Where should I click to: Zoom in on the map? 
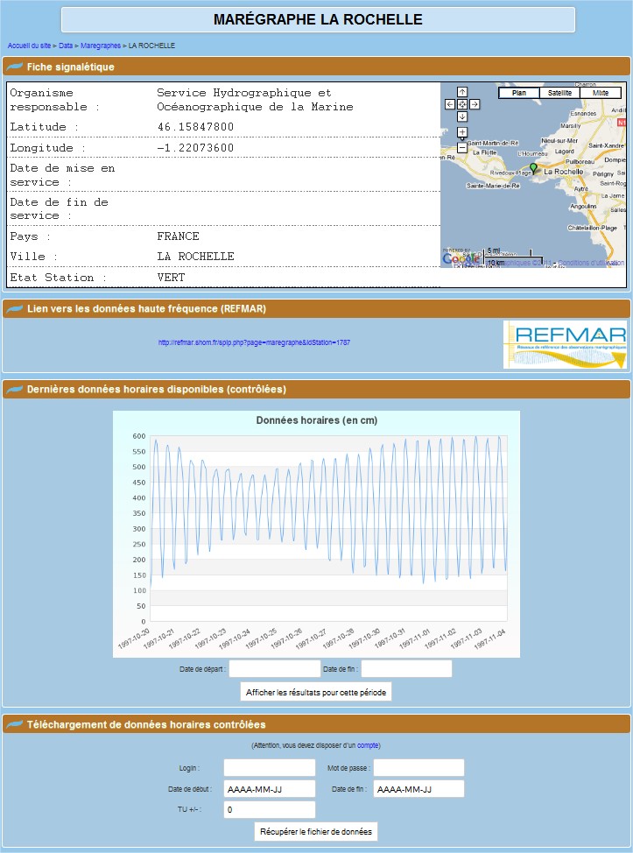click(x=462, y=133)
